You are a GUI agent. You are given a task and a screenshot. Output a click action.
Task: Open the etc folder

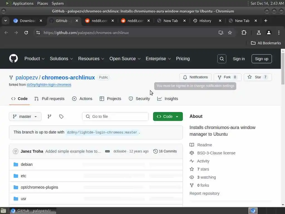pos(23,176)
